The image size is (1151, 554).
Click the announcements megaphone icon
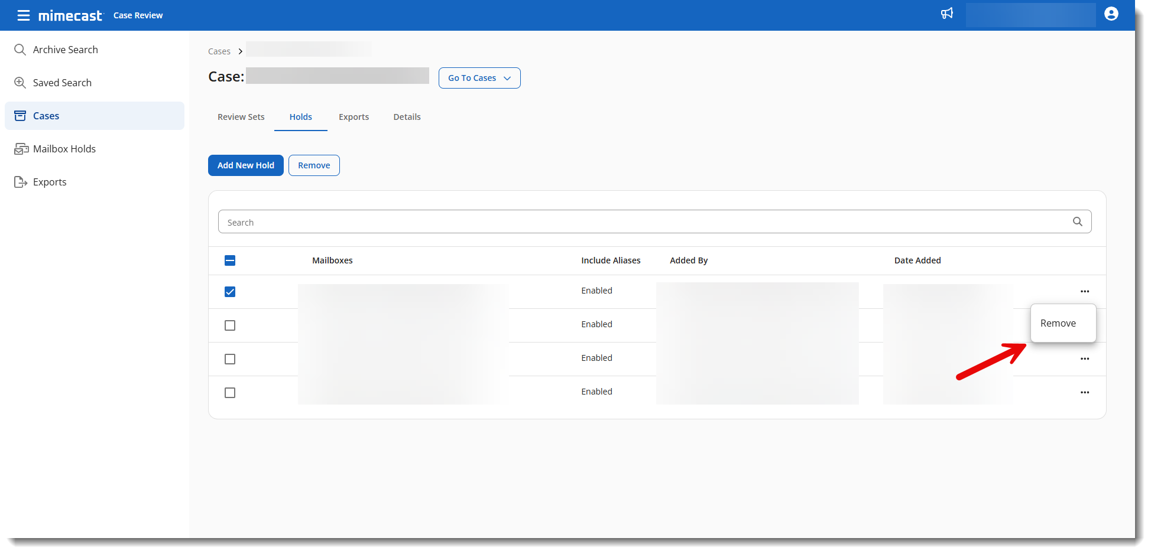coord(946,14)
